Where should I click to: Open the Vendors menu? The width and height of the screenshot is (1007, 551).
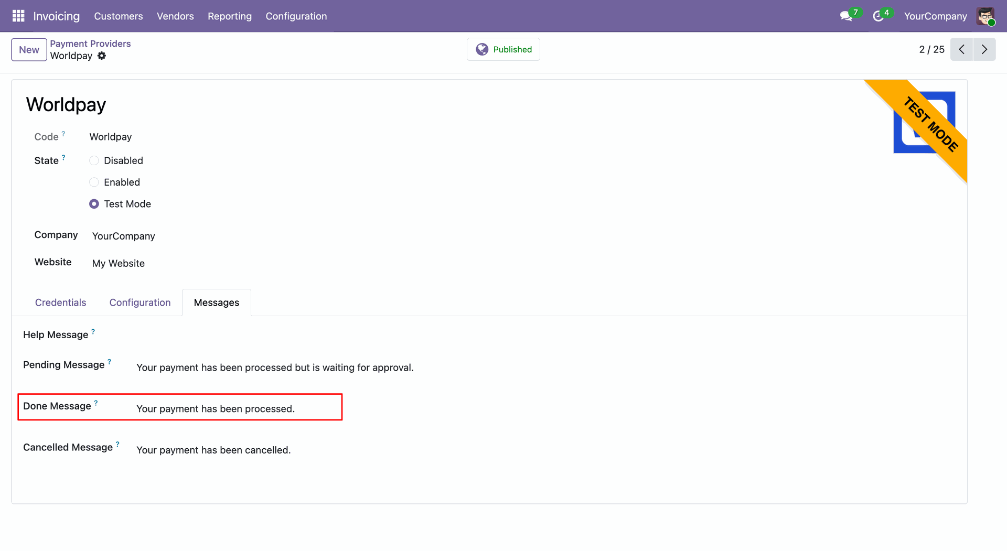tap(175, 16)
